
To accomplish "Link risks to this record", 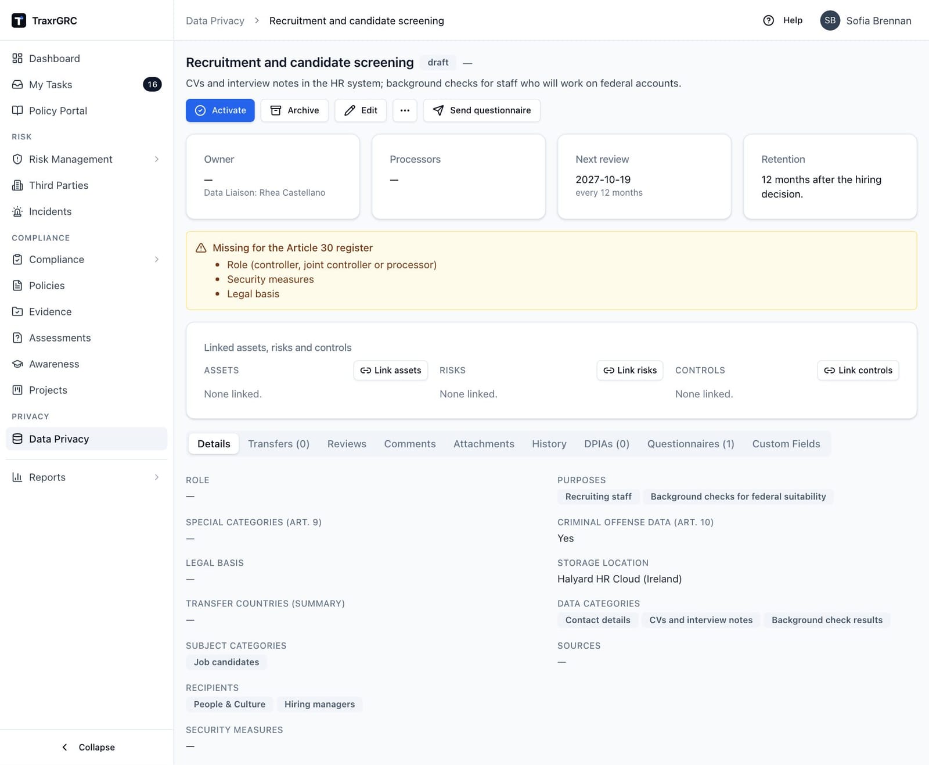I will 630,371.
